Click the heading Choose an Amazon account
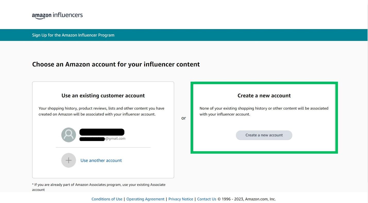Screen dimensions: 368x203 point(116,64)
